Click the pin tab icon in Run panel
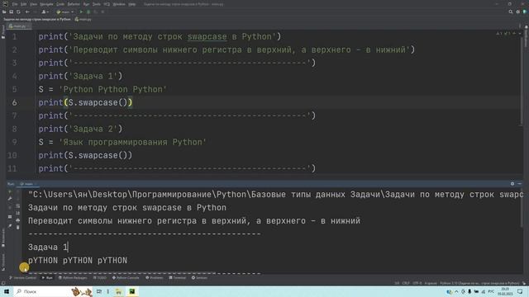529x297 pixels. [10, 226]
